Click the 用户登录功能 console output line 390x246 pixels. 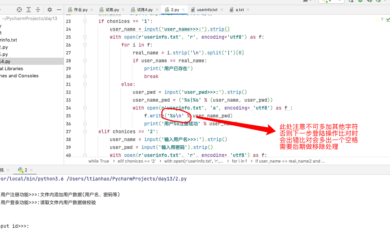click(x=48, y=202)
